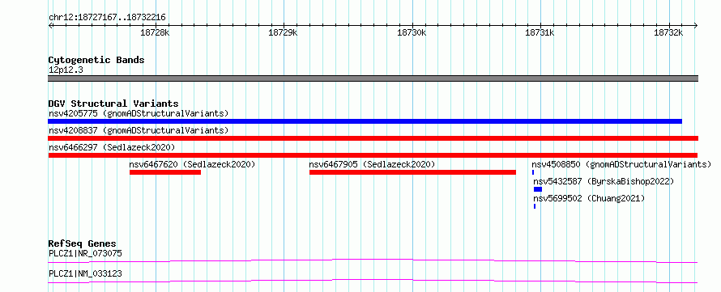Select the DGV Structural Variants track heading
The height and width of the screenshot is (292, 721).
(113, 104)
